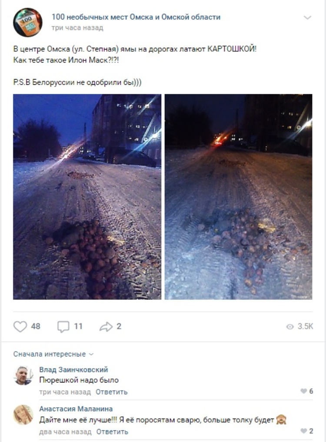Expand the post options chevron menu
This screenshot has height=442, width=326.
pos(307,17)
